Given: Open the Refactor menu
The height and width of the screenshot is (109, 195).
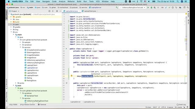Looking at the screenshot, I should click(x=71, y=2).
